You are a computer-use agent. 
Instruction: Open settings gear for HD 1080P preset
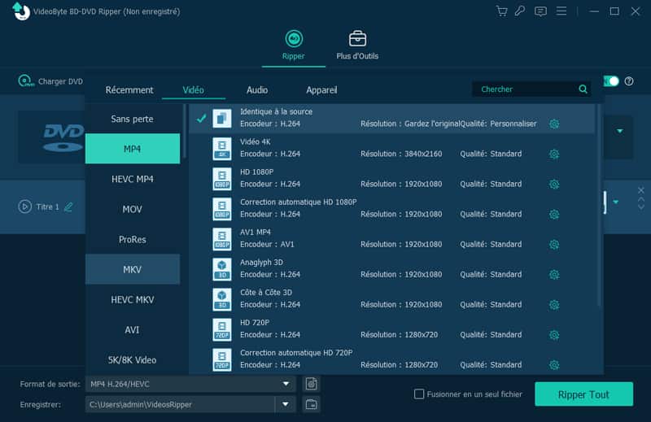click(x=554, y=185)
